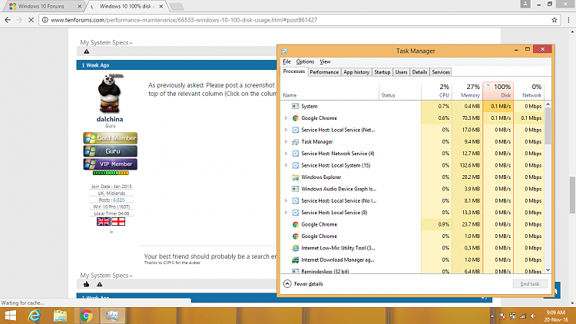The width and height of the screenshot is (576, 324).
Task: Switch to the Users tab
Action: pyautogui.click(x=401, y=72)
